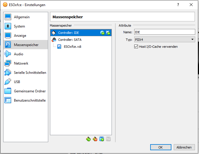
Task: Click the USB plug icon
Action: coord(8,82)
